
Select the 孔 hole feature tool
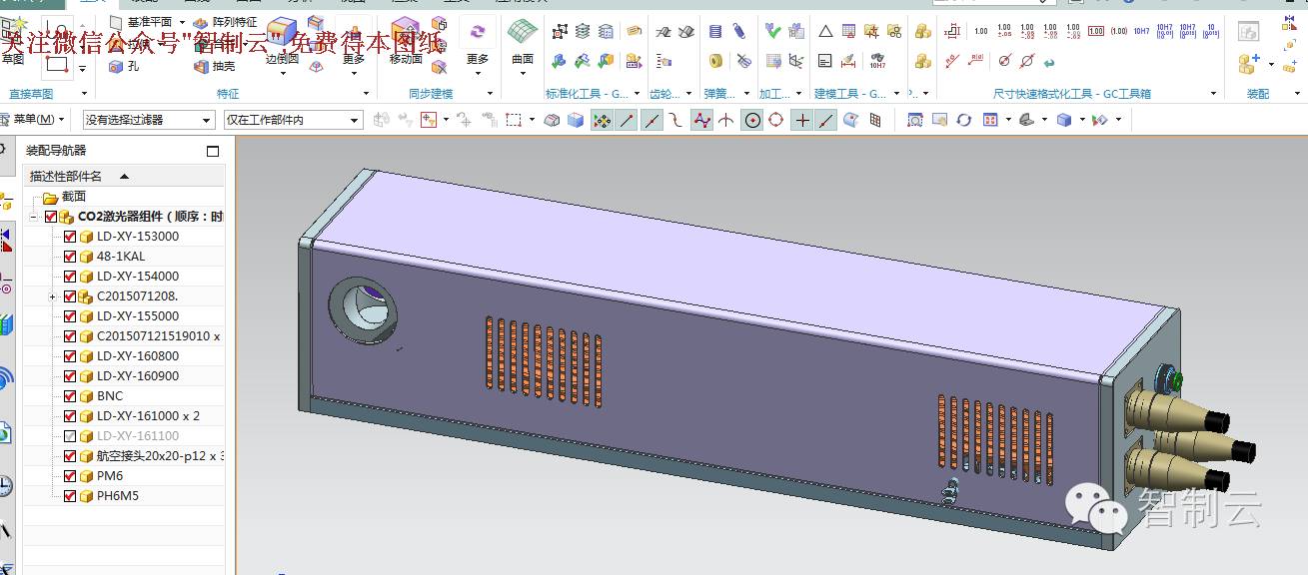tap(125, 66)
